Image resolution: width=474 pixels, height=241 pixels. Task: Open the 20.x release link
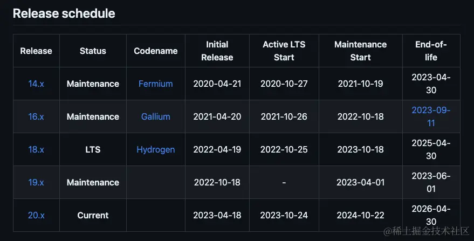36,215
